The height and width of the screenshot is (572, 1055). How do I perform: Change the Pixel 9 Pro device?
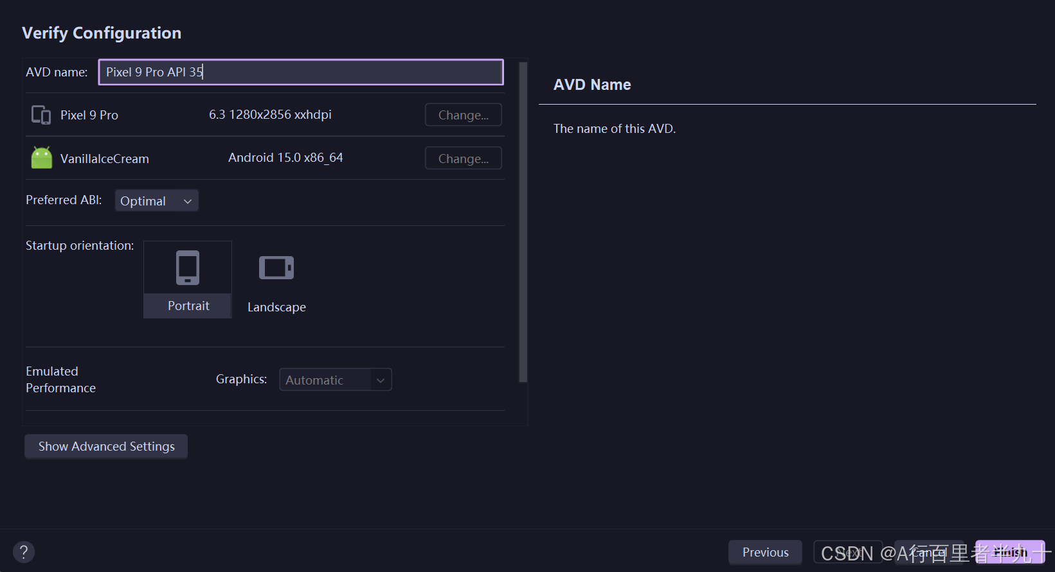click(x=464, y=115)
